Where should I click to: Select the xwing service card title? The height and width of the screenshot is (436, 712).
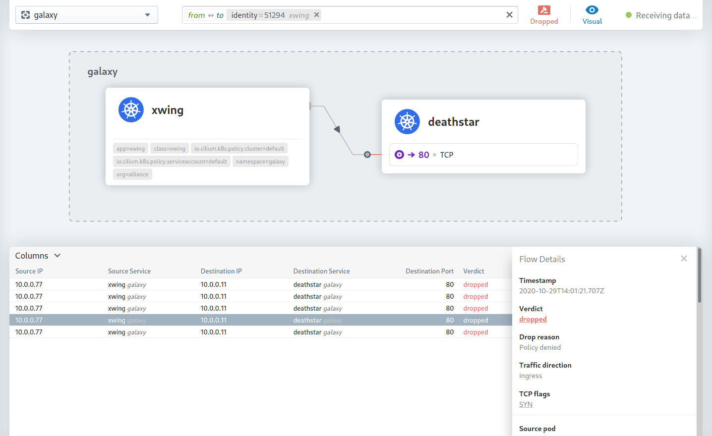pyautogui.click(x=168, y=110)
